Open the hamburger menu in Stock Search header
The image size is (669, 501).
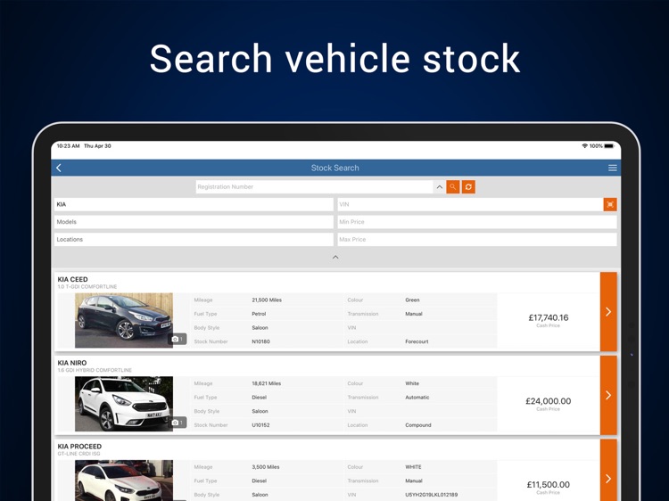point(612,168)
